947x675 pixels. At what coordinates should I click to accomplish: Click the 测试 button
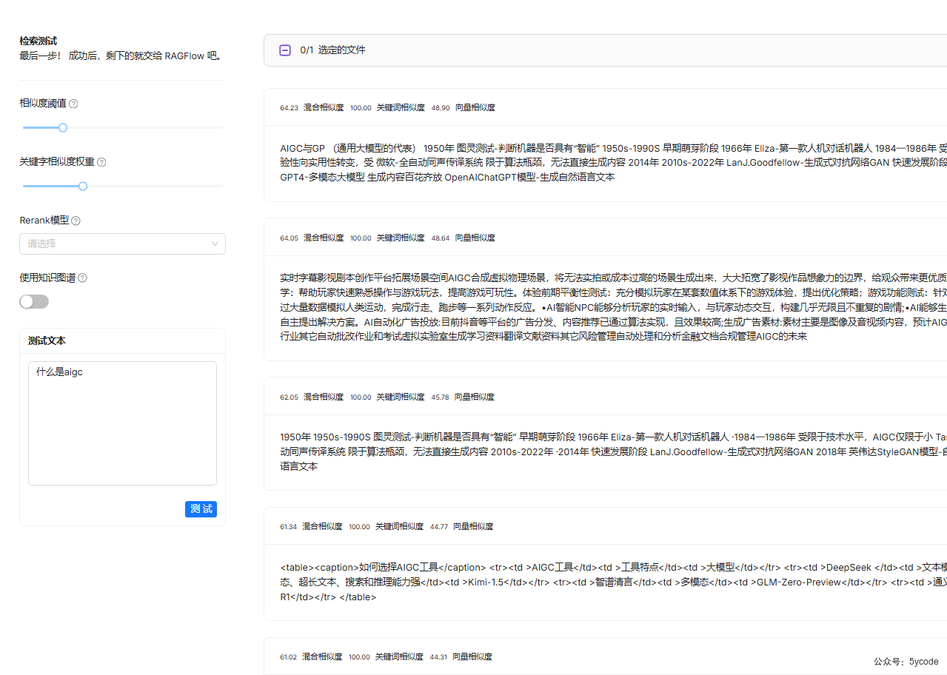201,509
